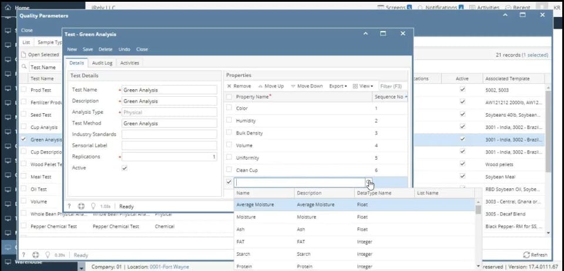Click New in Green Analysis toolbar
The image size is (564, 271).
(x=72, y=49)
